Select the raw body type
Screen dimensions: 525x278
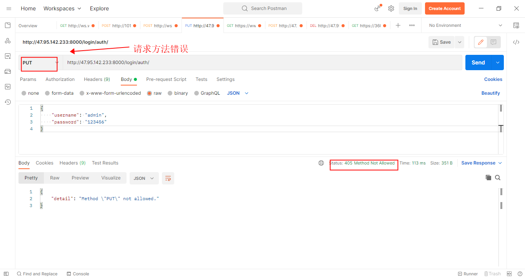coord(155,93)
